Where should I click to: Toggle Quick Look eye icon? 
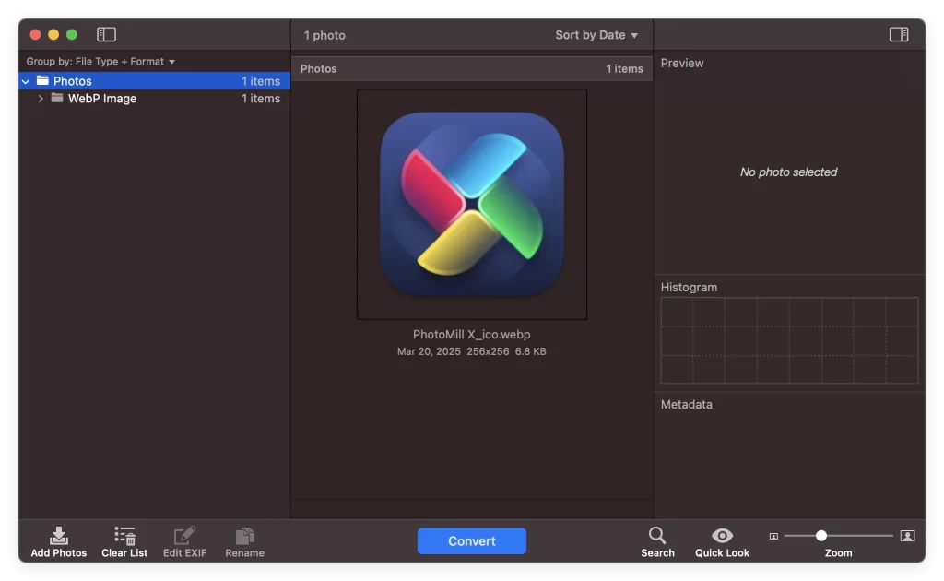point(722,536)
